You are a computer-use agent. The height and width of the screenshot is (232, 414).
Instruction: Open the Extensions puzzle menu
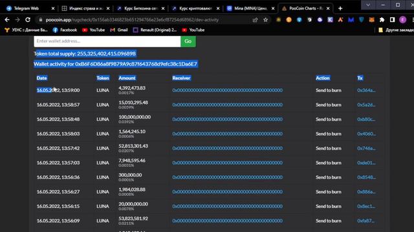tap(382, 20)
